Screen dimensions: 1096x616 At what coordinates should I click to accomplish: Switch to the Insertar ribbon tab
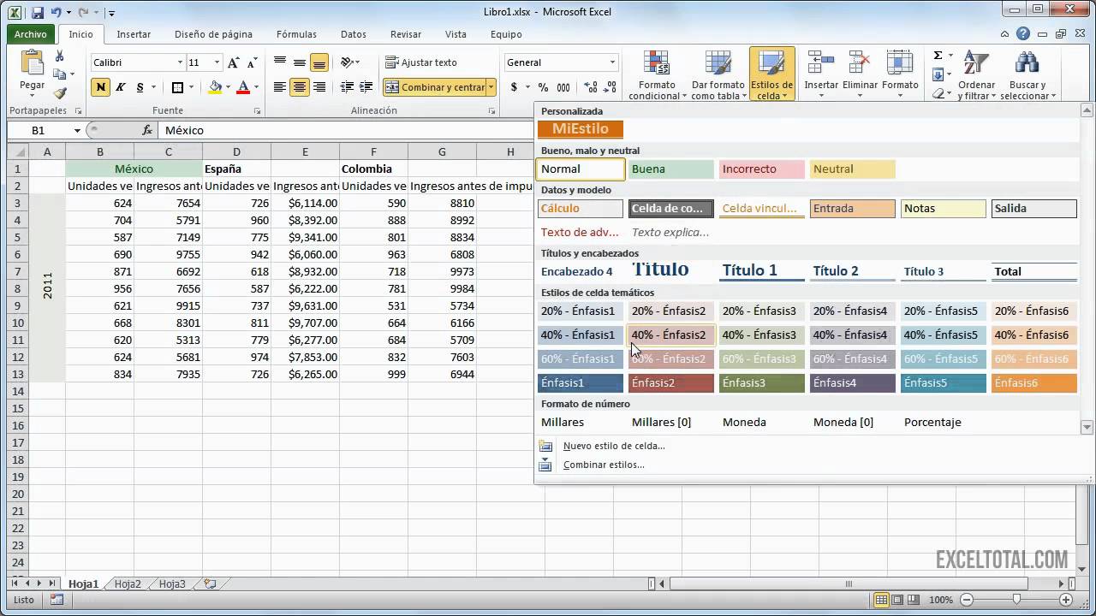tap(134, 34)
